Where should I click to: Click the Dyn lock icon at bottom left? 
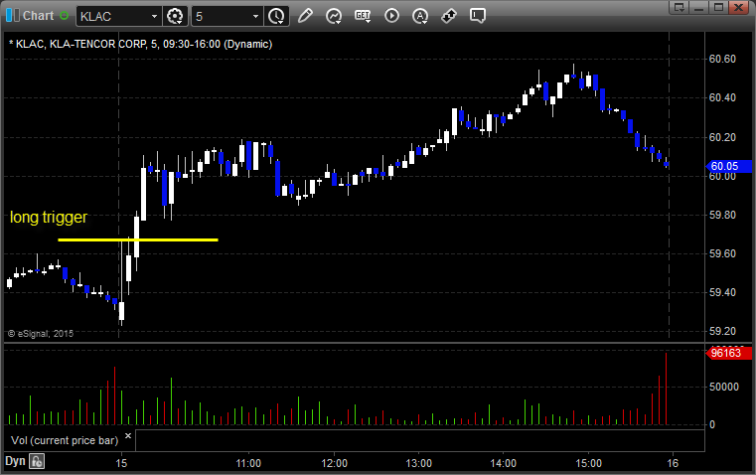click(37, 461)
